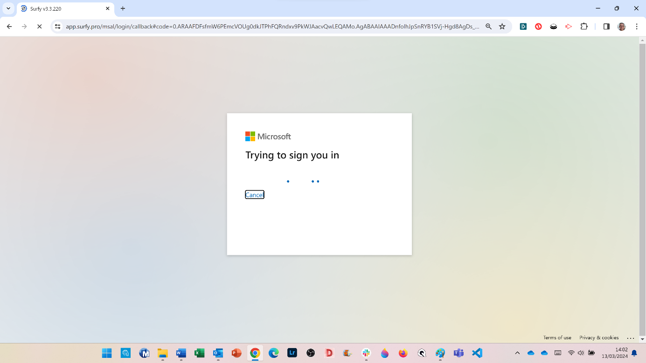Switch to Microsoft Word

(181, 353)
